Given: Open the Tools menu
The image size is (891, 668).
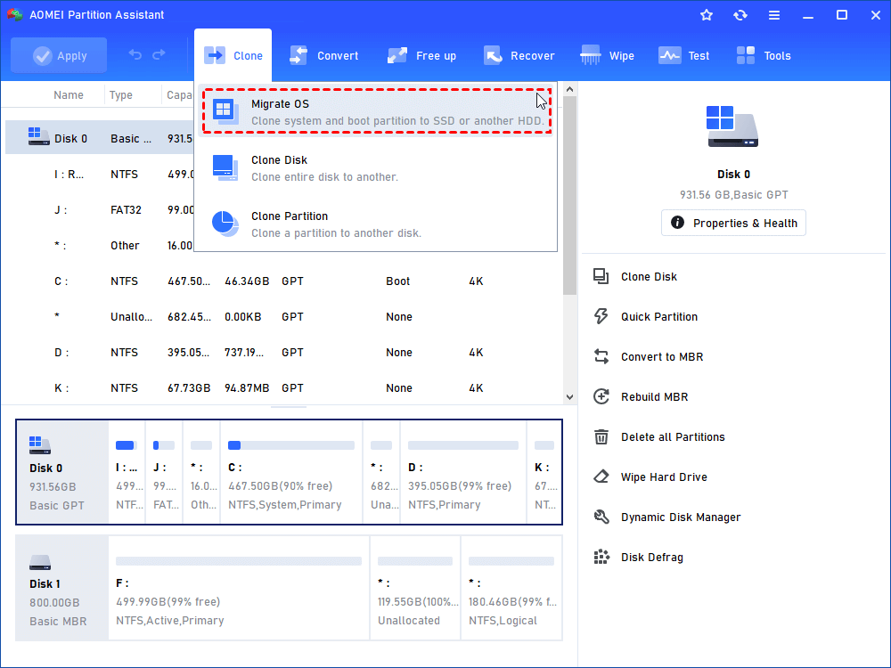Looking at the screenshot, I should coord(764,55).
